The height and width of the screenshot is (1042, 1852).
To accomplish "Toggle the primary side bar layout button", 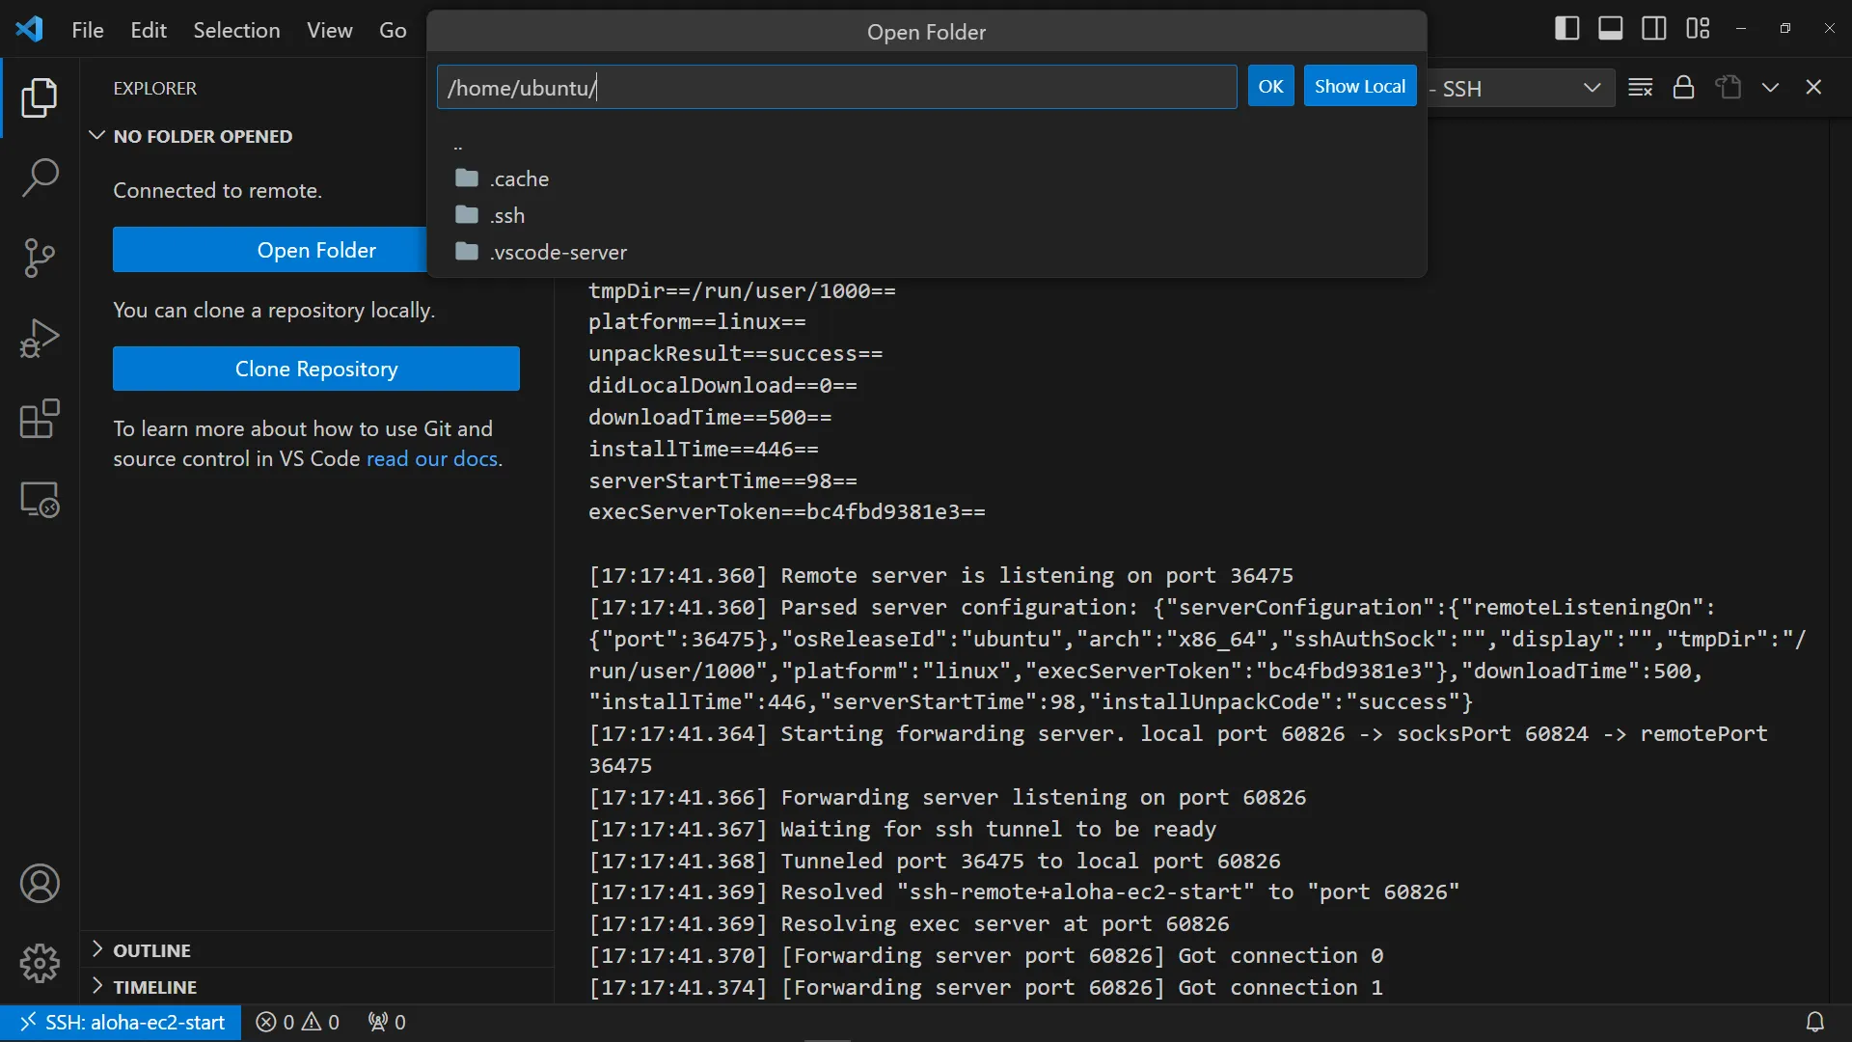I will (1566, 29).
